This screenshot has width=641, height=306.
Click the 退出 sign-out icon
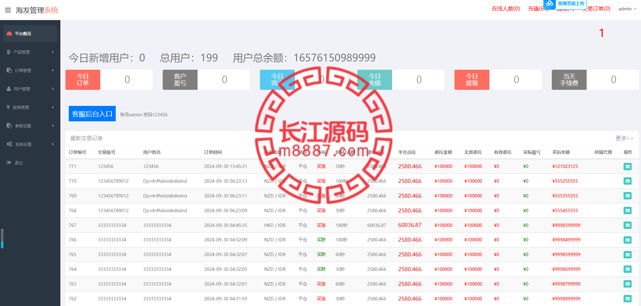point(9,163)
